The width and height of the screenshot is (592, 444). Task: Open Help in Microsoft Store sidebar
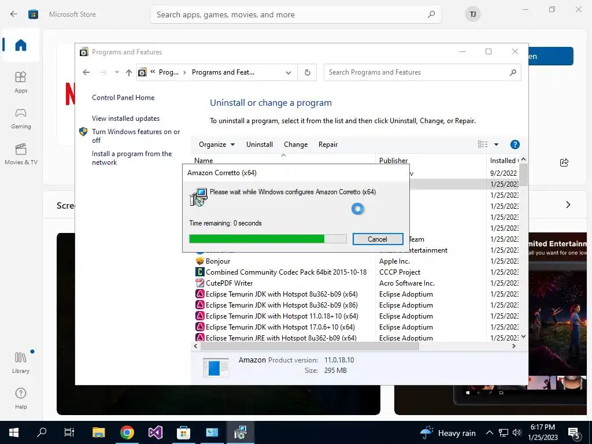tap(21, 398)
